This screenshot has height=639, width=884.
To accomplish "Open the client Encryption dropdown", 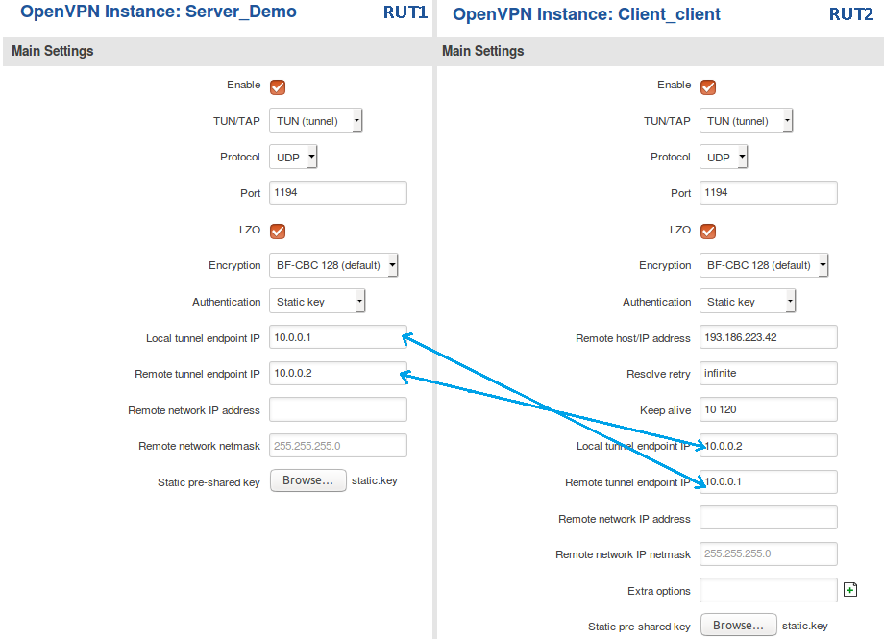I will (x=763, y=265).
